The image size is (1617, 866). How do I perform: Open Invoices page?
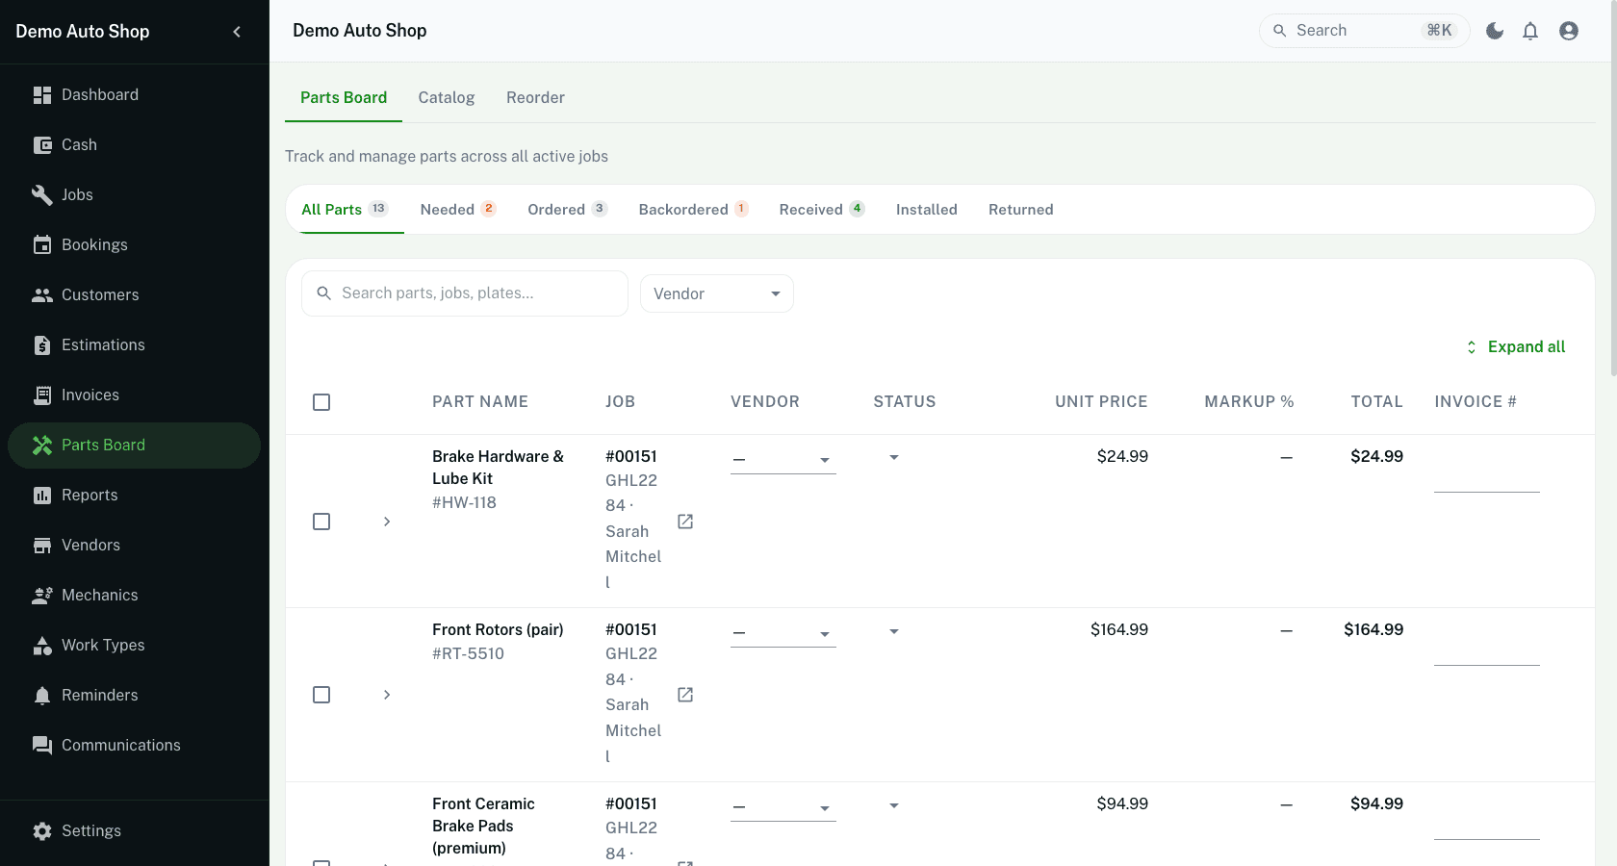pyautogui.click(x=134, y=395)
